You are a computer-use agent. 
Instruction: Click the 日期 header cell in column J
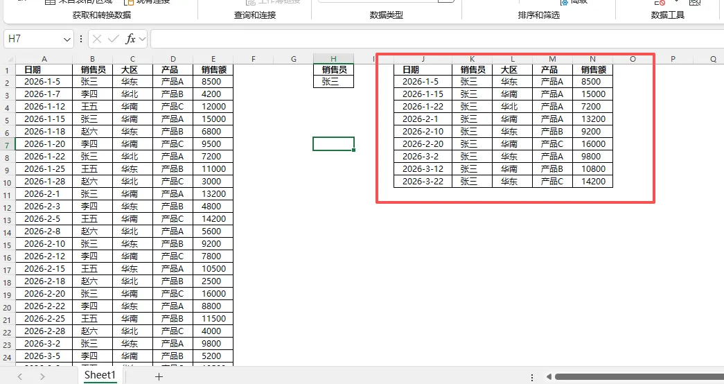[423, 70]
